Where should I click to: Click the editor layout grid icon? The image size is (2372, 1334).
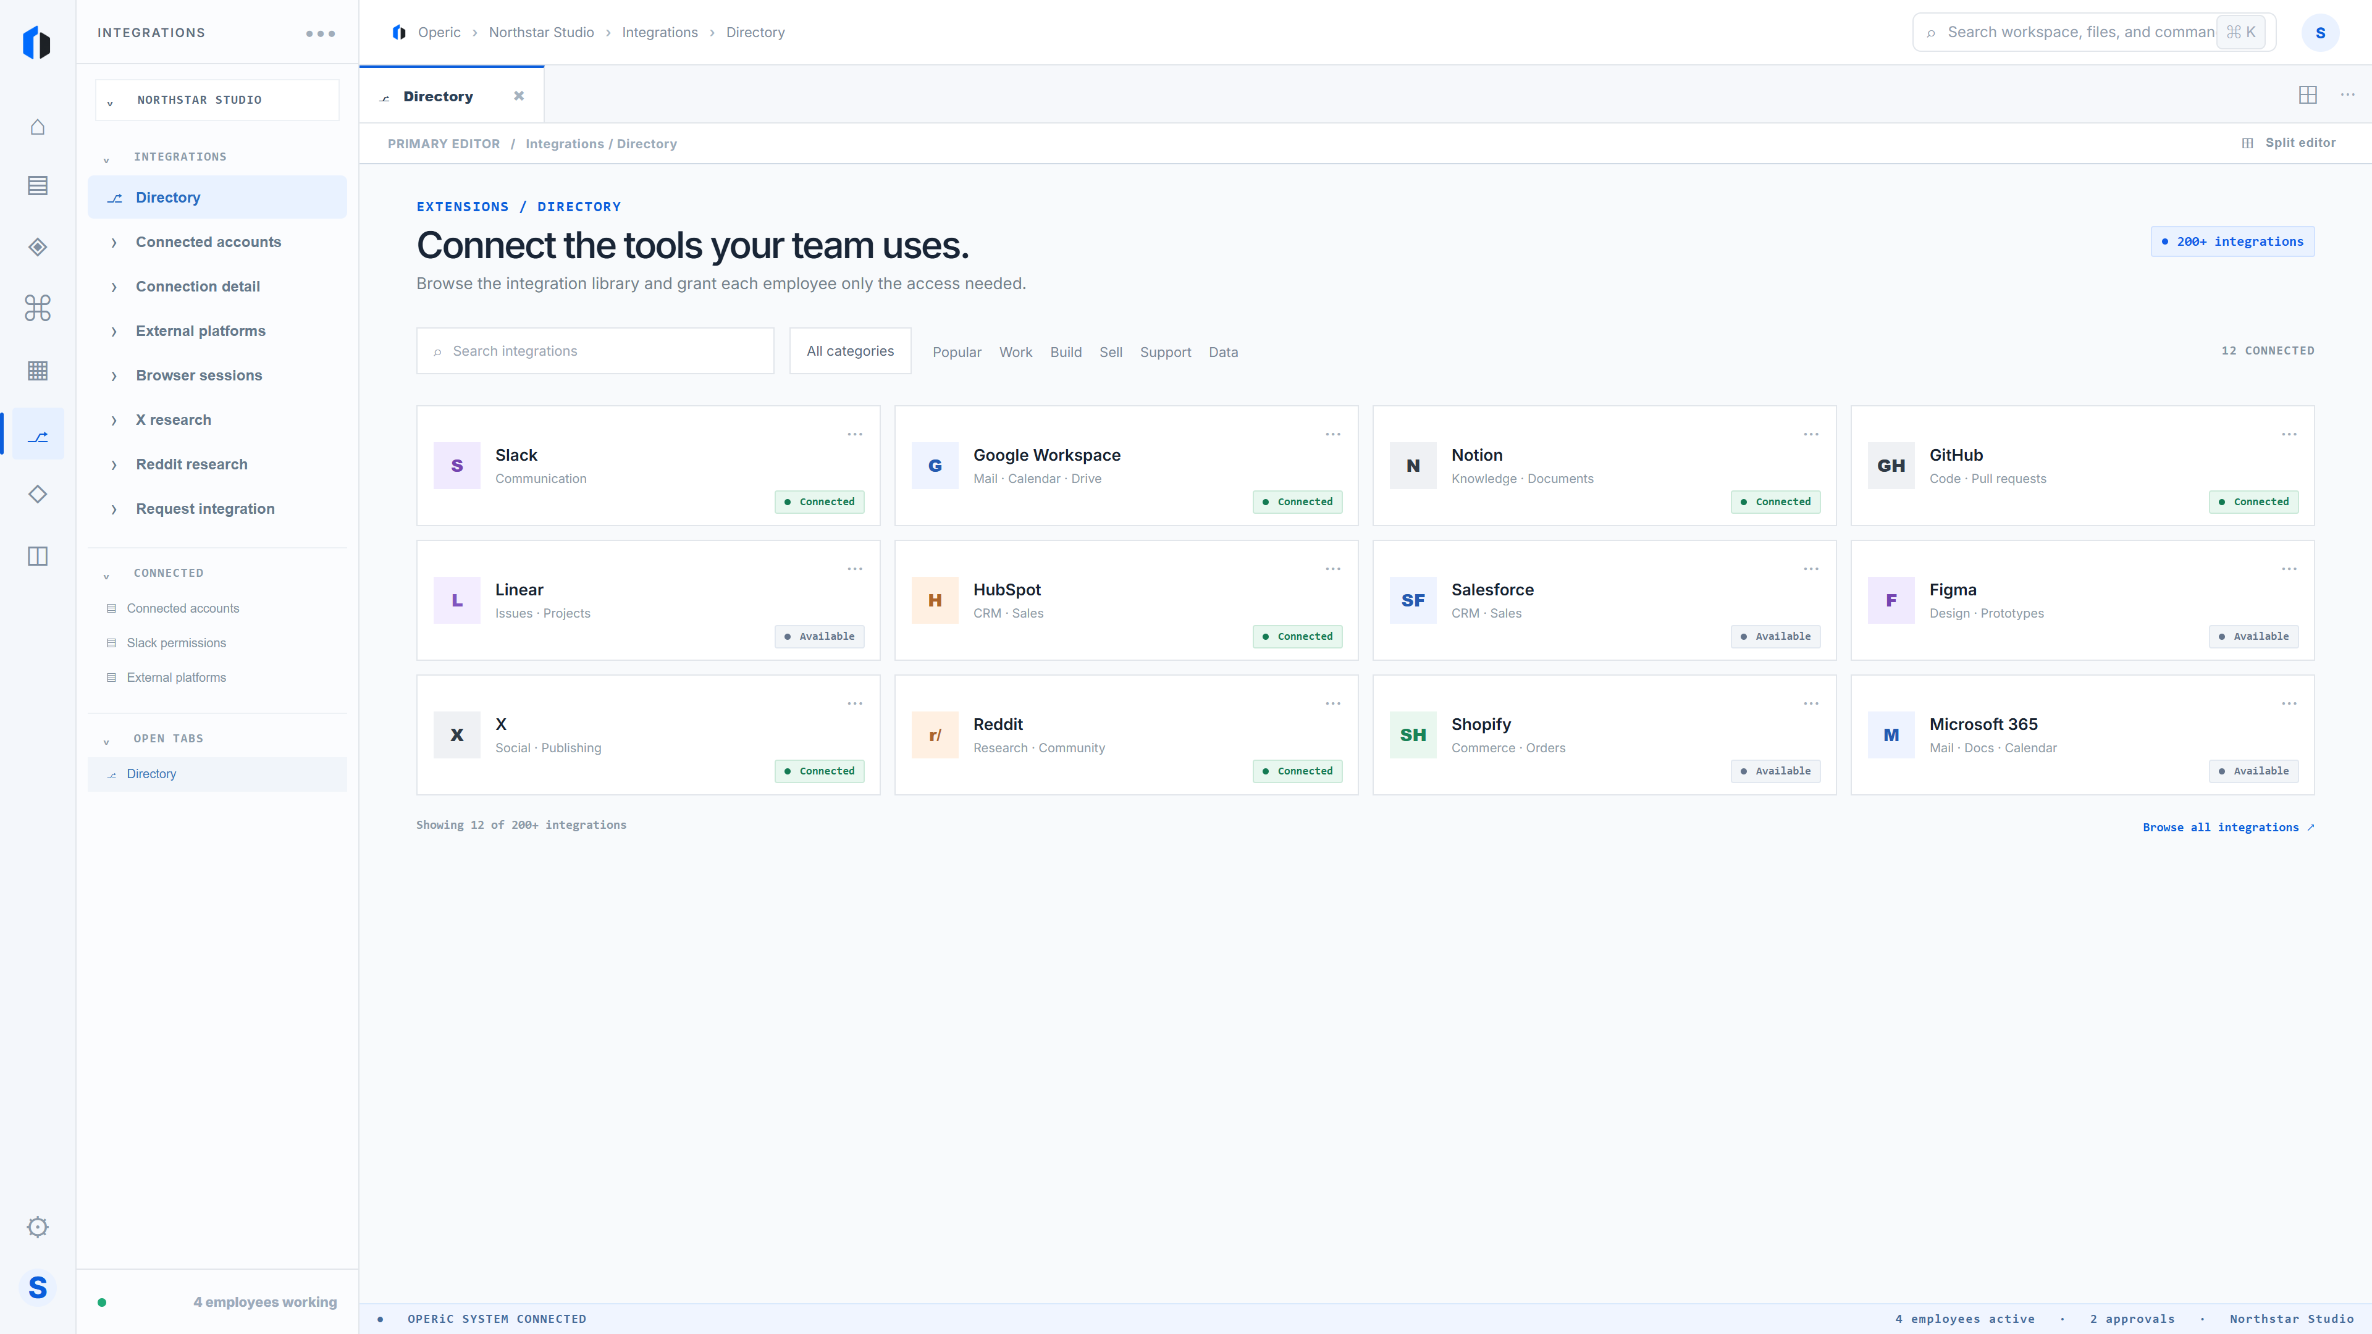click(x=2308, y=95)
